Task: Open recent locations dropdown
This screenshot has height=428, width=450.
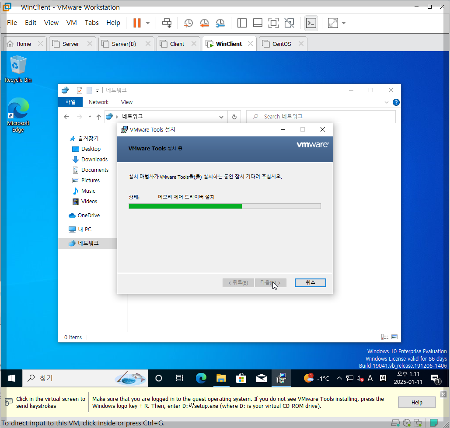Action: (90, 116)
